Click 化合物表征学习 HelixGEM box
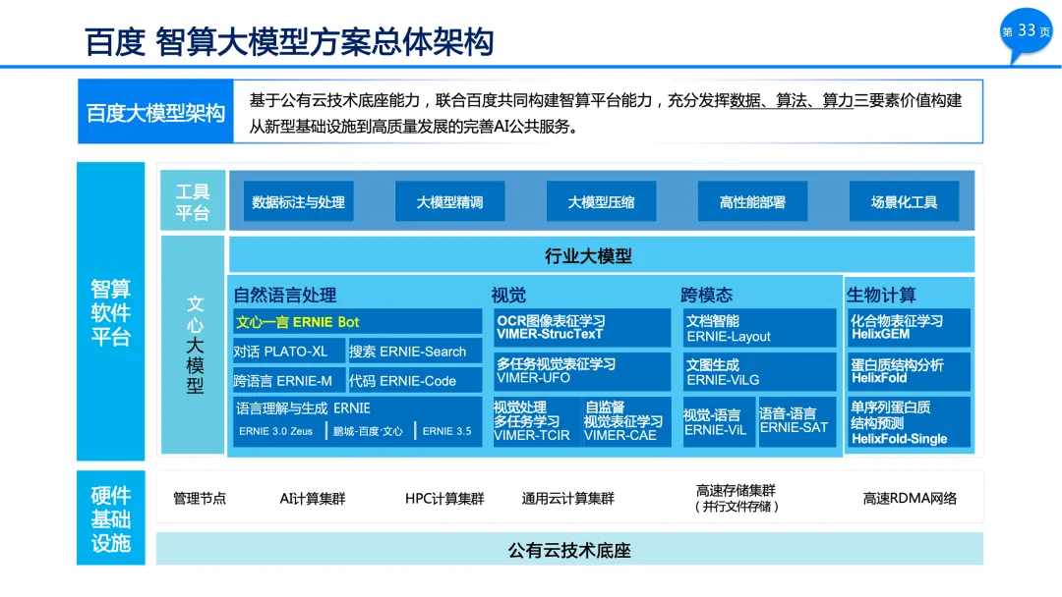This screenshot has width=1062, height=597. pyautogui.click(x=909, y=328)
